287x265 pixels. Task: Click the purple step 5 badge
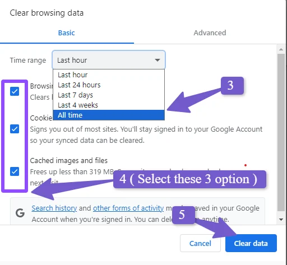tap(183, 215)
